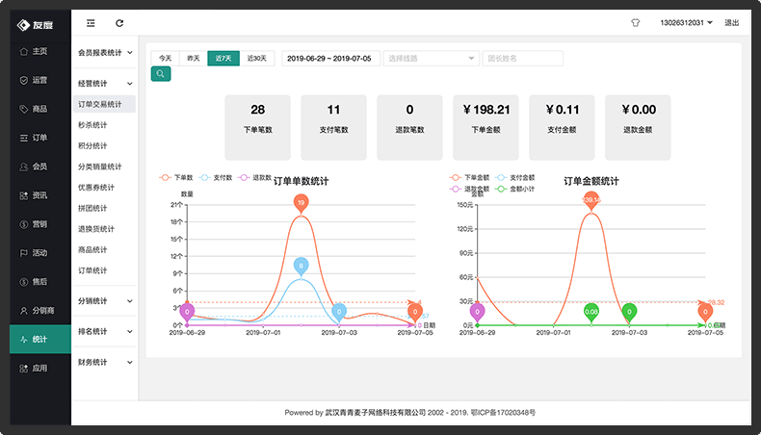The image size is (761, 435).
Task: Select the 近30天 date range tab
Action: pyautogui.click(x=257, y=58)
